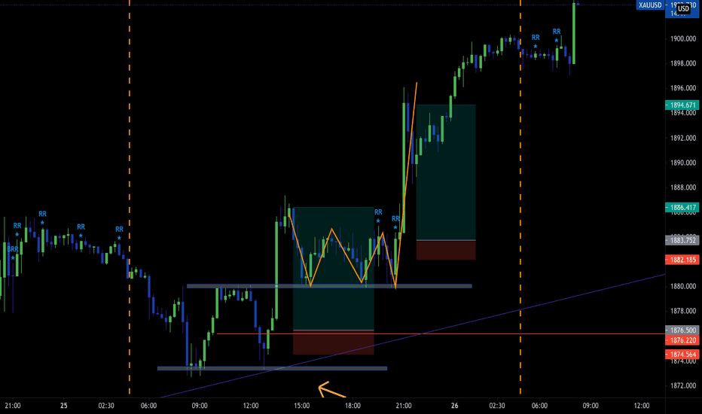
Task: Click the XAUUSD symbol label
Action: click(649, 5)
